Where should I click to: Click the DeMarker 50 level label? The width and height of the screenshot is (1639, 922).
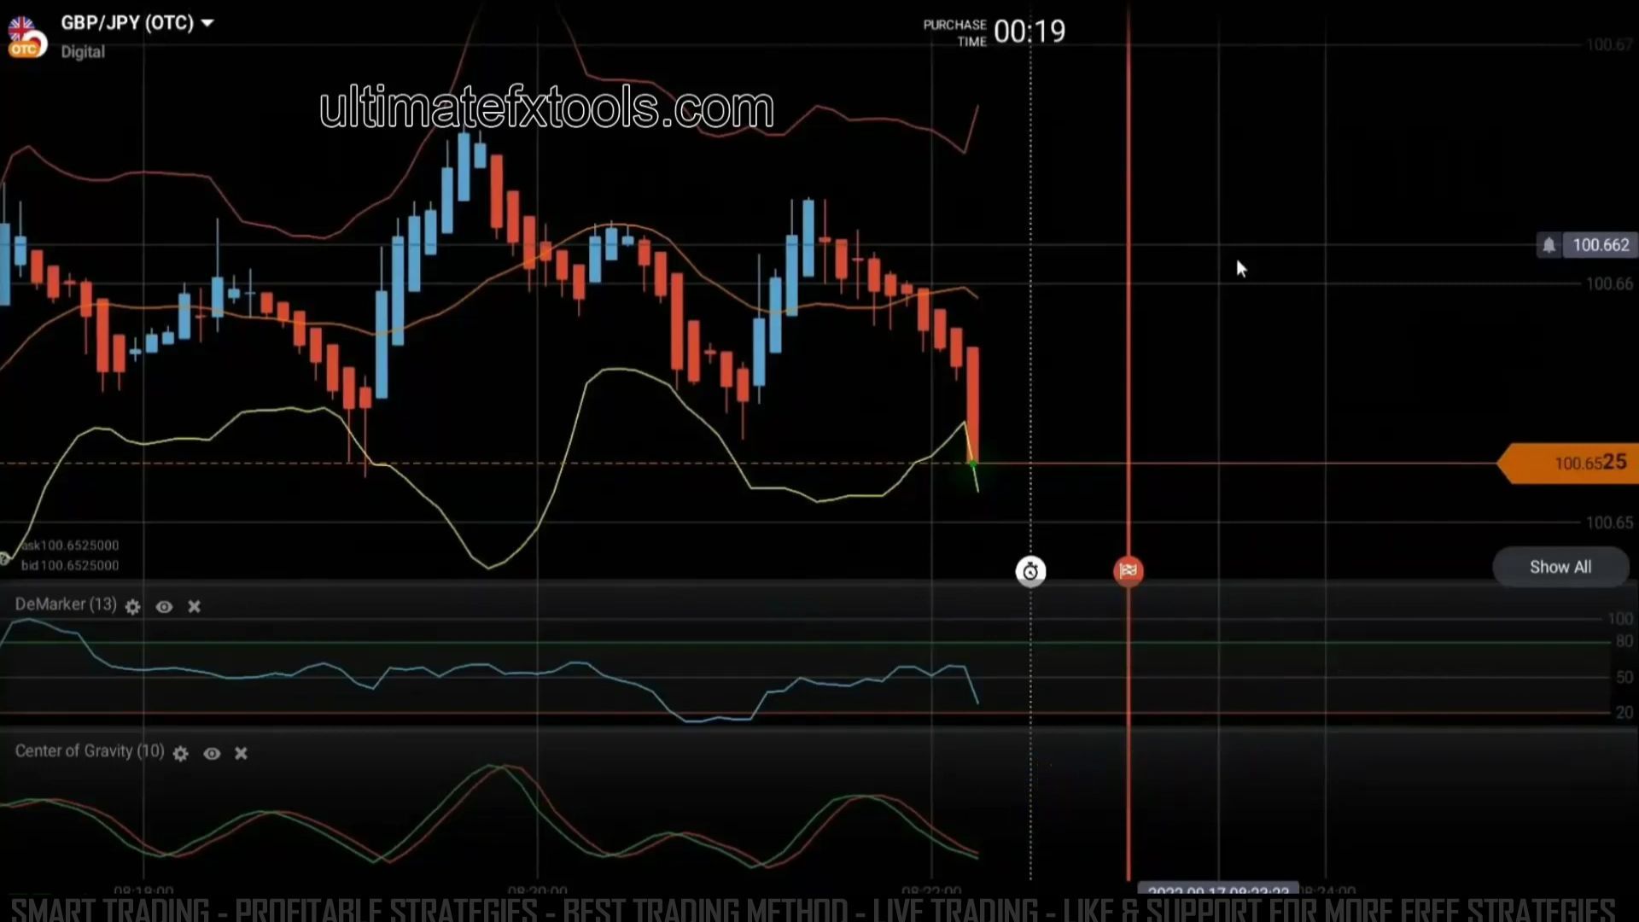[x=1624, y=677]
